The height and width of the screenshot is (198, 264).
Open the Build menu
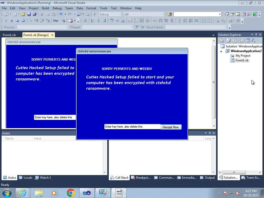tap(45, 8)
